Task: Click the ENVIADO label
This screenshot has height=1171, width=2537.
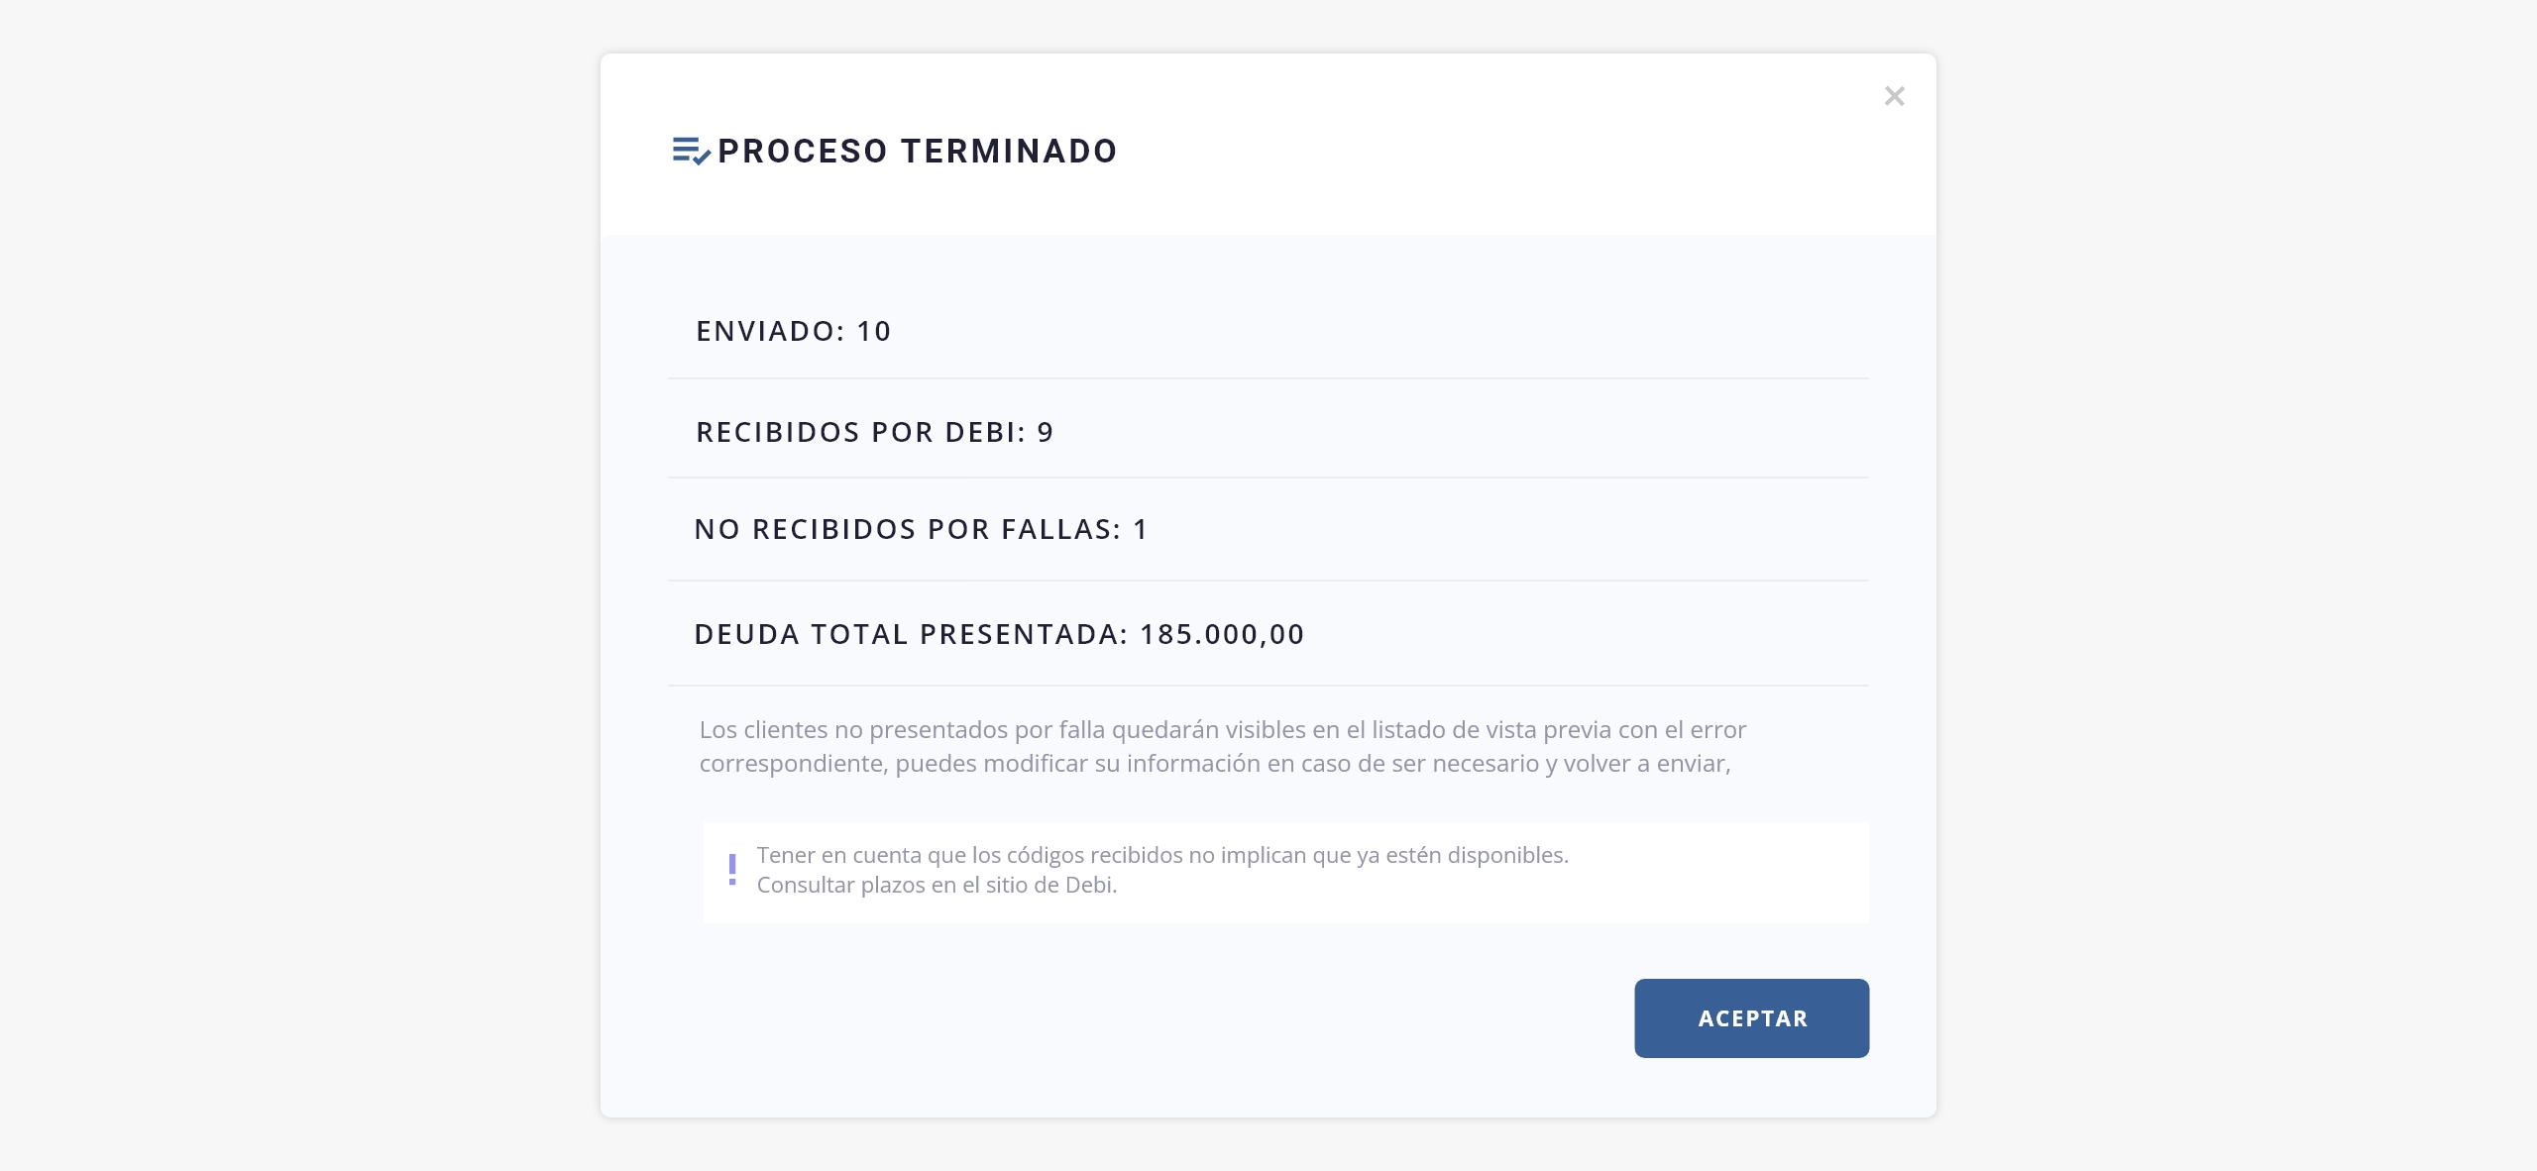Action: coord(770,331)
